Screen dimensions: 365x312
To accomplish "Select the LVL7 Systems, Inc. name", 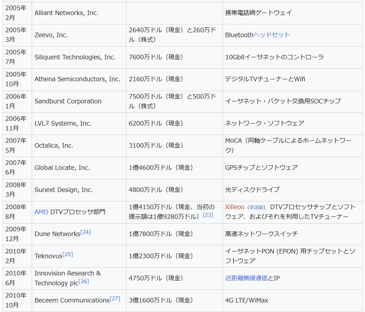I will [x=63, y=123].
